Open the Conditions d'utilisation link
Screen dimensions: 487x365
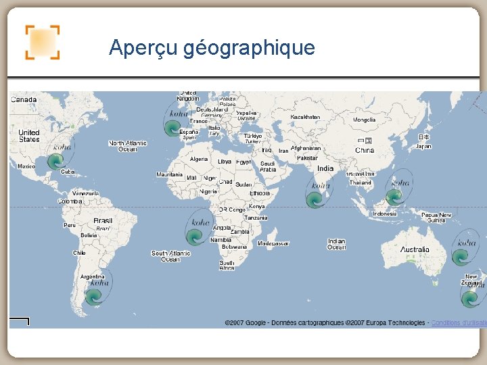click(x=459, y=323)
